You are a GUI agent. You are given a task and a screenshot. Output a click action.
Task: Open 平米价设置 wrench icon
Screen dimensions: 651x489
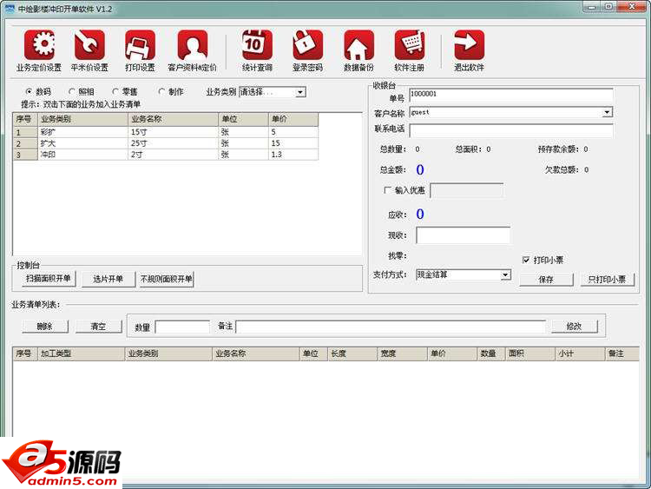coord(89,45)
